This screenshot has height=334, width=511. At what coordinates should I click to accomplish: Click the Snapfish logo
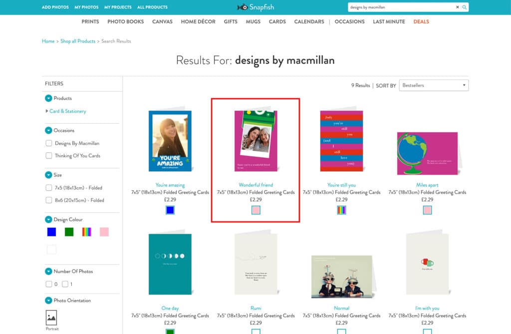255,7
